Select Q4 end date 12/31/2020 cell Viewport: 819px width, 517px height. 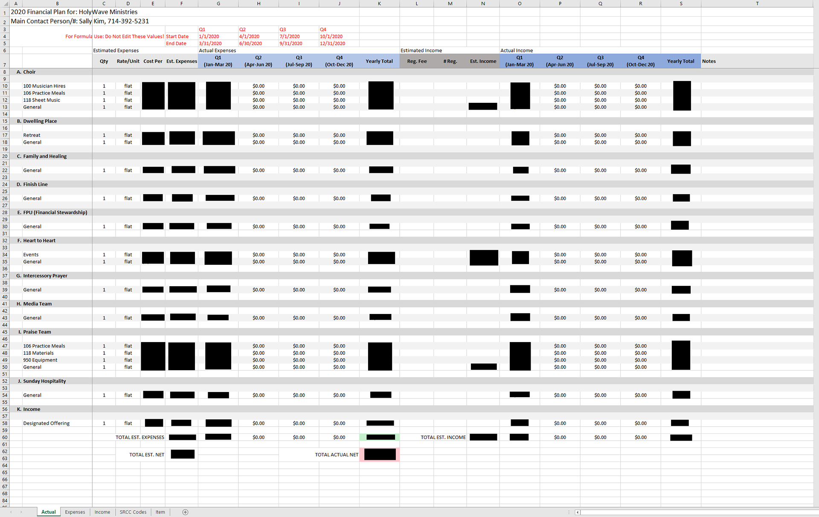pyautogui.click(x=332, y=44)
